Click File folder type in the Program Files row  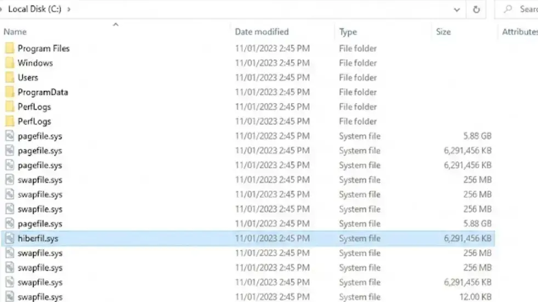tap(358, 48)
